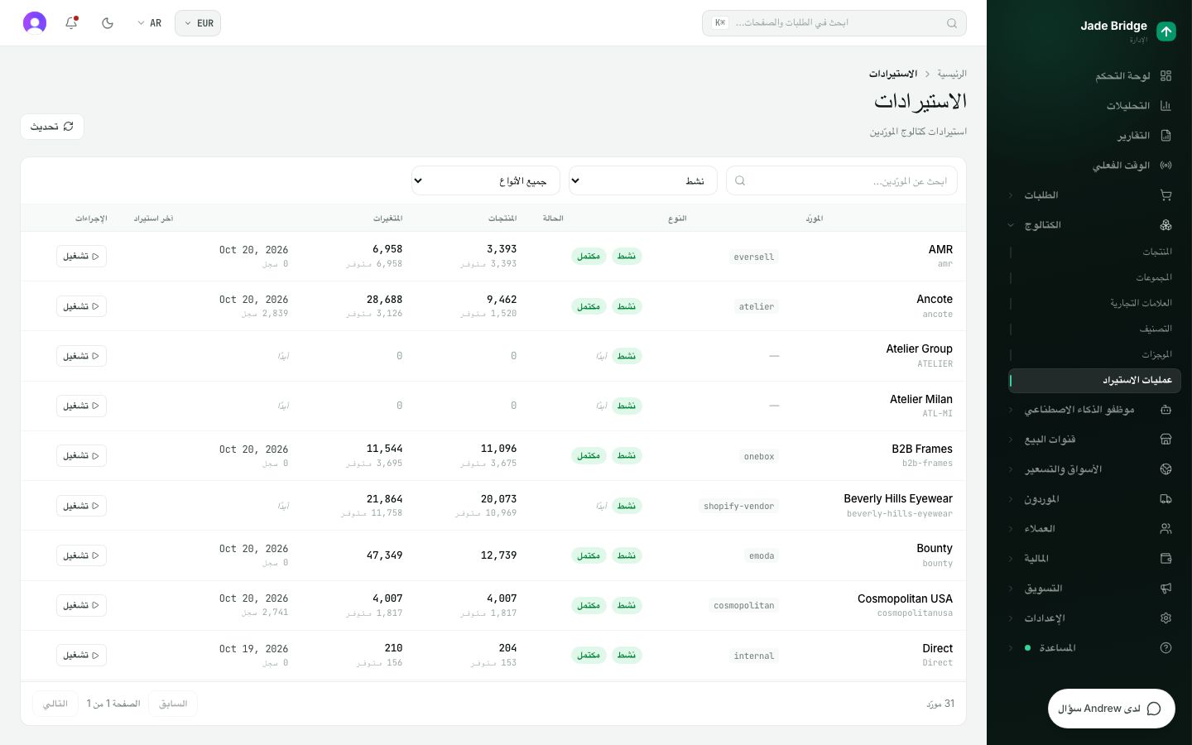Run import for AMR row
This screenshot has width=1192, height=745.
81,257
